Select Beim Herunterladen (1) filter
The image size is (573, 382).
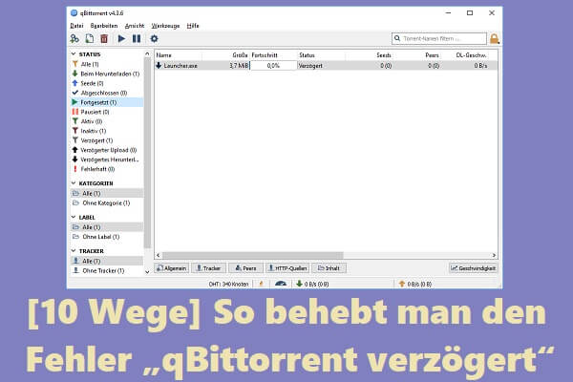(106, 74)
